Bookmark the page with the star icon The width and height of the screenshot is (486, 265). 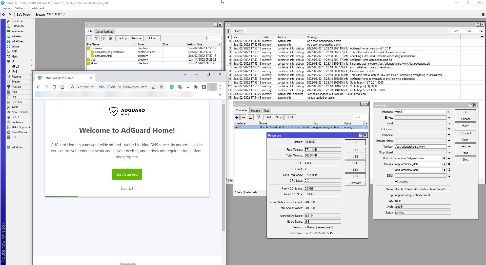click(161, 87)
